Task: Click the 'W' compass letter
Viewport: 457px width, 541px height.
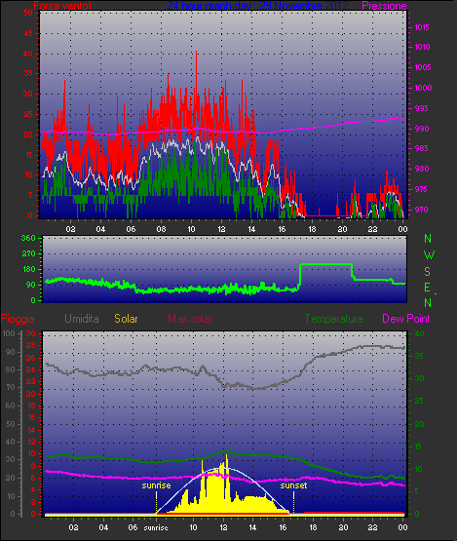Action: pos(429,255)
